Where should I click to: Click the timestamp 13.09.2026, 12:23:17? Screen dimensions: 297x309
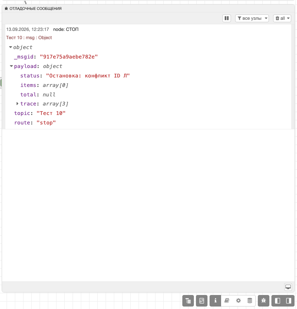28,29
